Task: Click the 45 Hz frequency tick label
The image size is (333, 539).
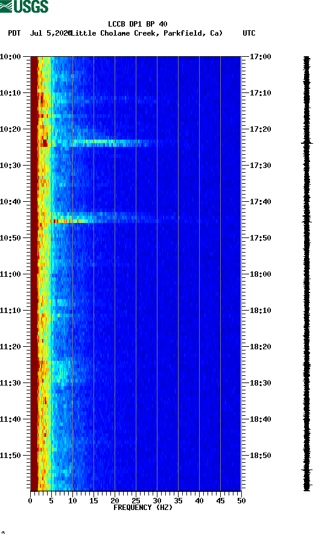Action: point(220,501)
